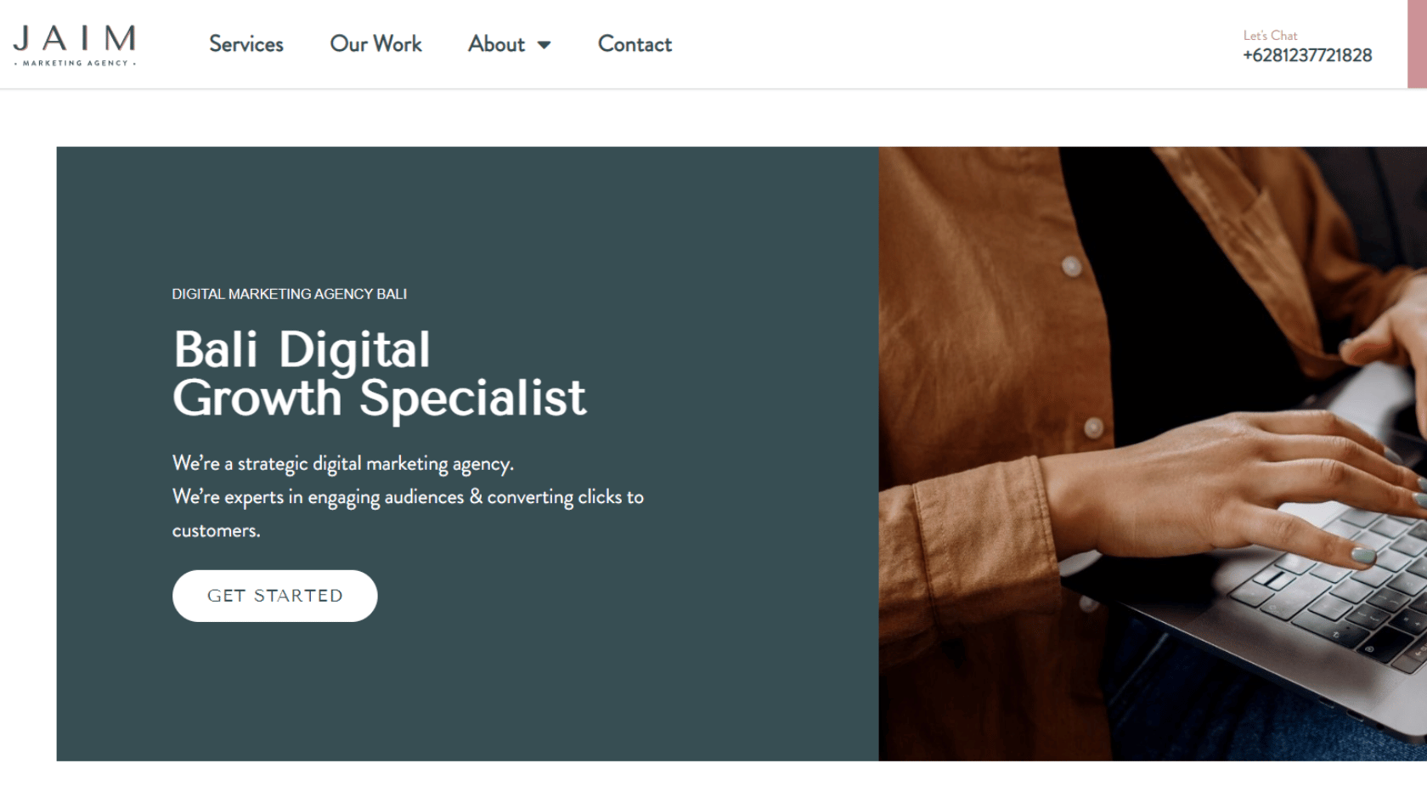Click the hand typing in the photo
This screenshot has height=803, width=1427.
(1232, 493)
